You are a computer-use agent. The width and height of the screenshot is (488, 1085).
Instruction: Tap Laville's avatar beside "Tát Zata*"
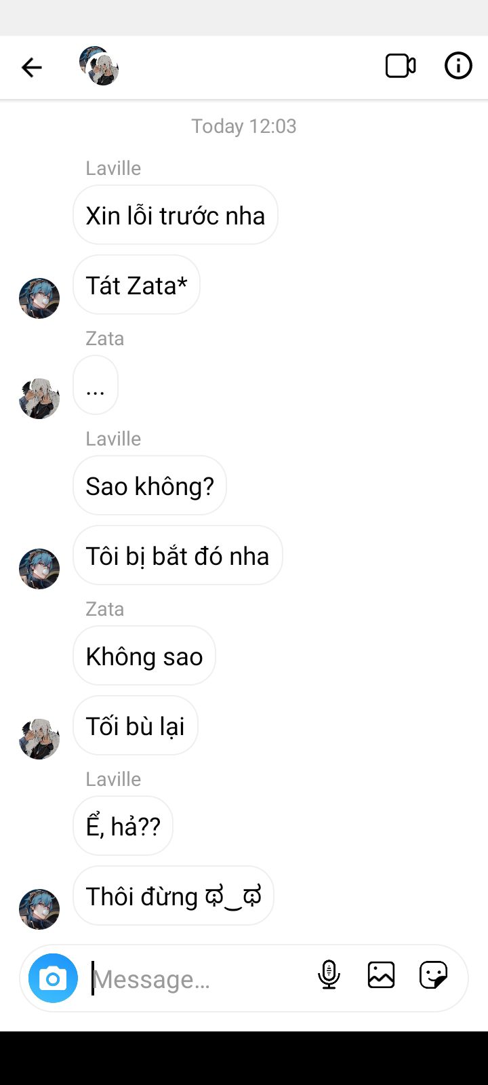[x=39, y=298]
